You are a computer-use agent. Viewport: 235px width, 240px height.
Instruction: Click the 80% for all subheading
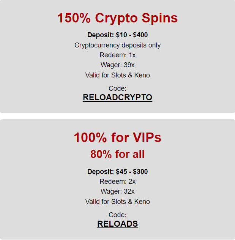[x=118, y=154]
